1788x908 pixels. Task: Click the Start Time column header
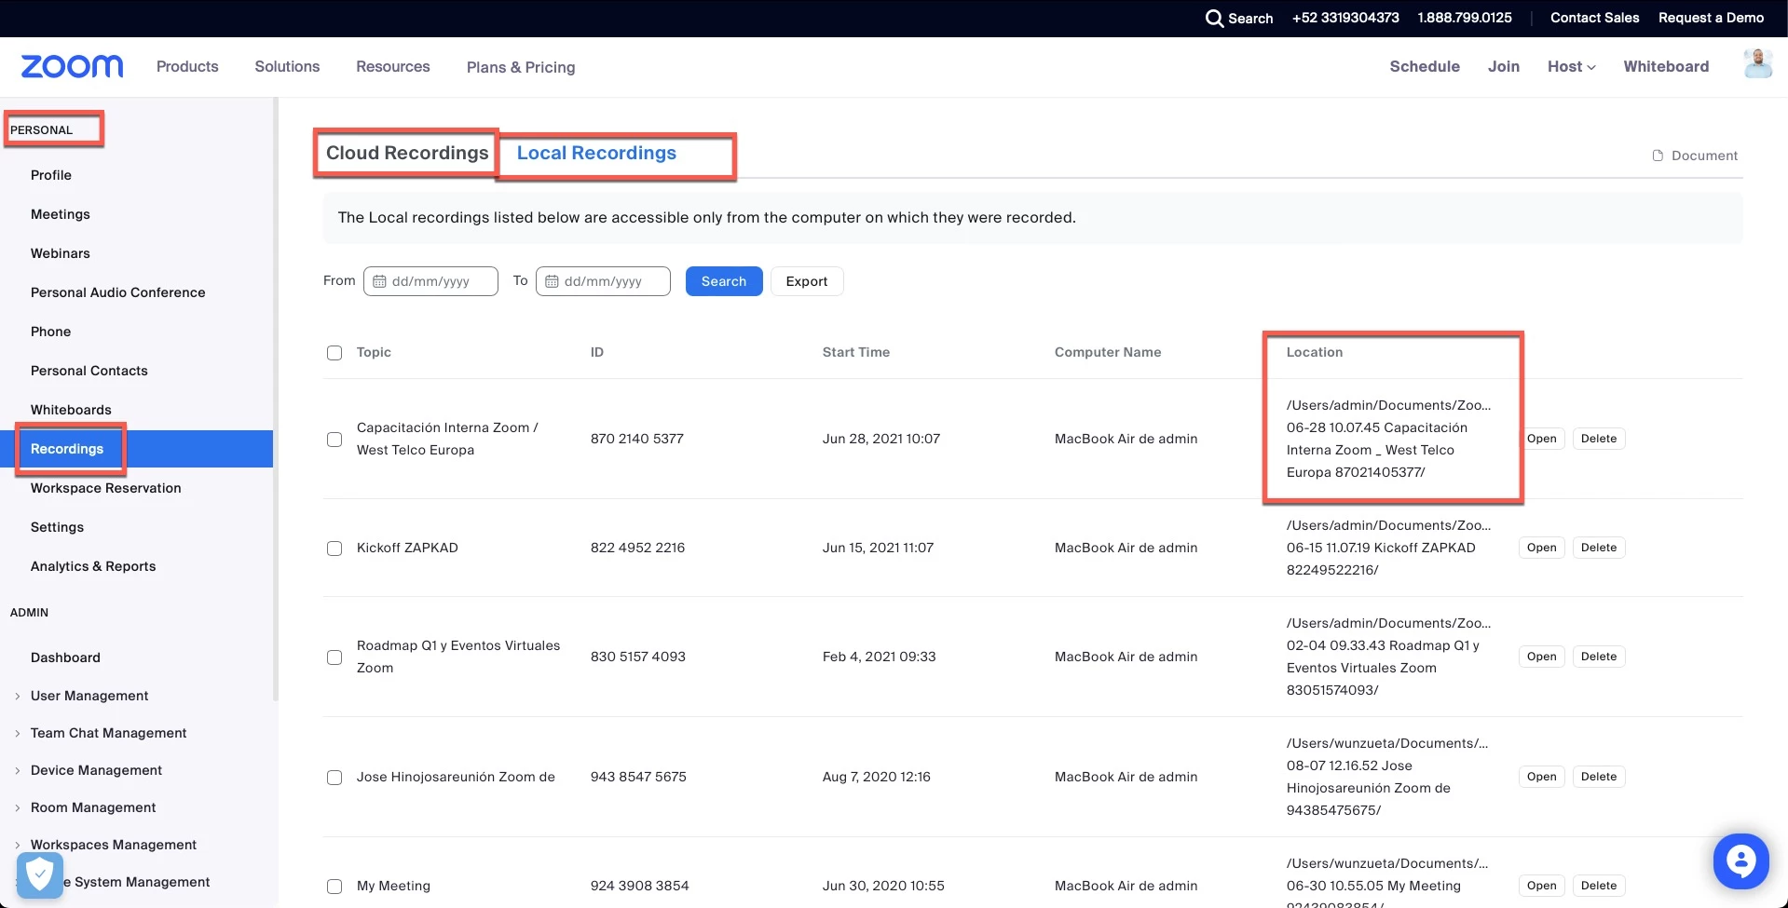(x=855, y=352)
